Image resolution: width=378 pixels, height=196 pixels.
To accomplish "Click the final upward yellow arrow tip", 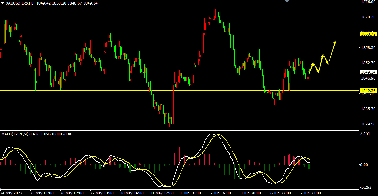I will [335, 41].
